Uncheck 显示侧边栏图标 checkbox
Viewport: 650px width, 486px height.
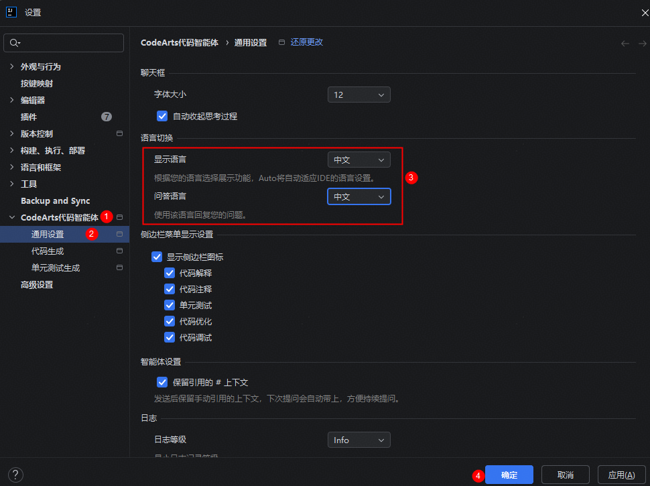pyautogui.click(x=157, y=257)
